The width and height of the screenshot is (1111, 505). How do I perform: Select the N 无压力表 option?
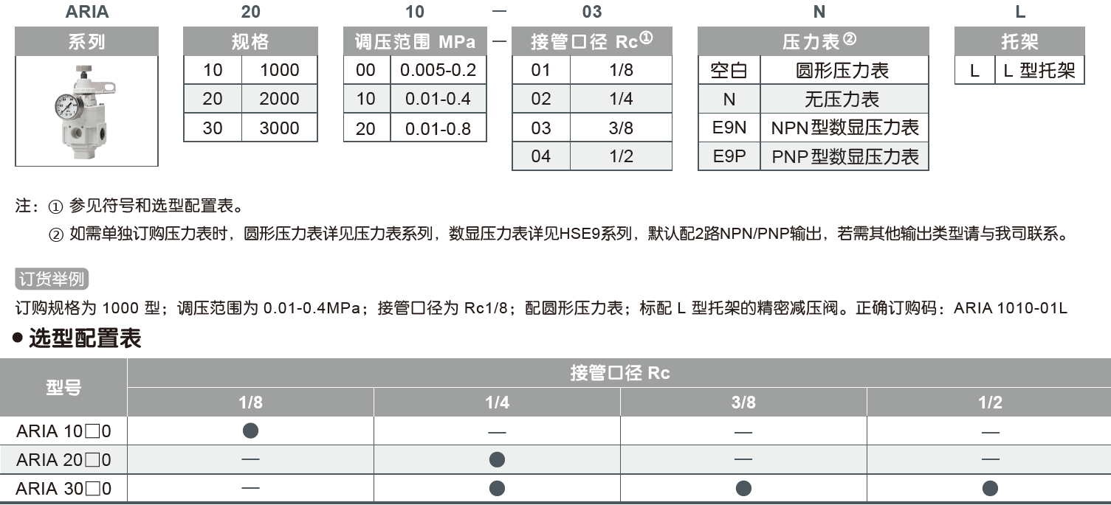812,98
